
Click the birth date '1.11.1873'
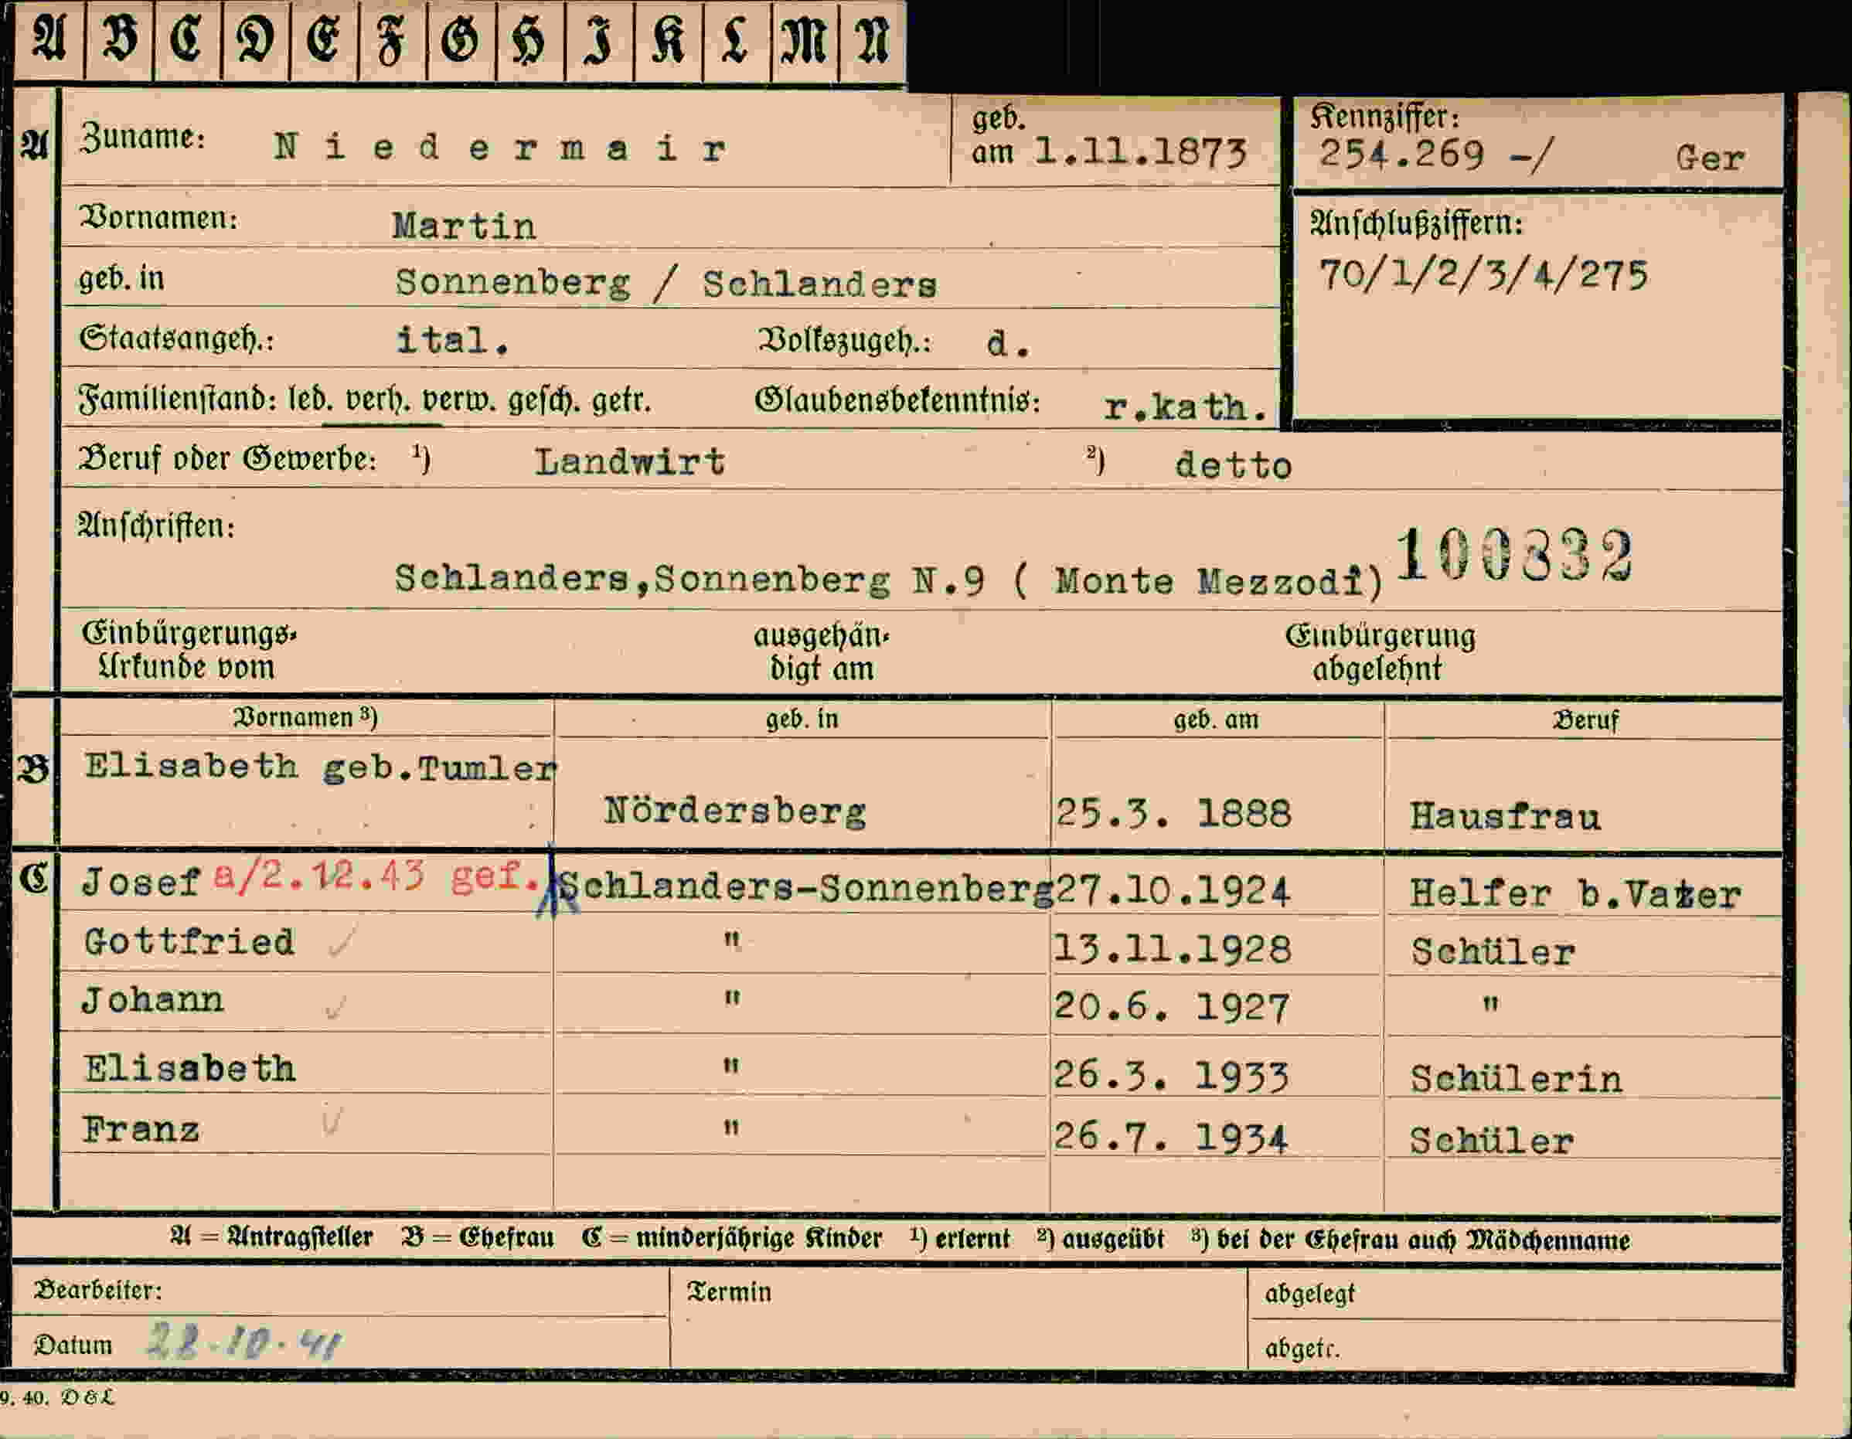(1141, 154)
